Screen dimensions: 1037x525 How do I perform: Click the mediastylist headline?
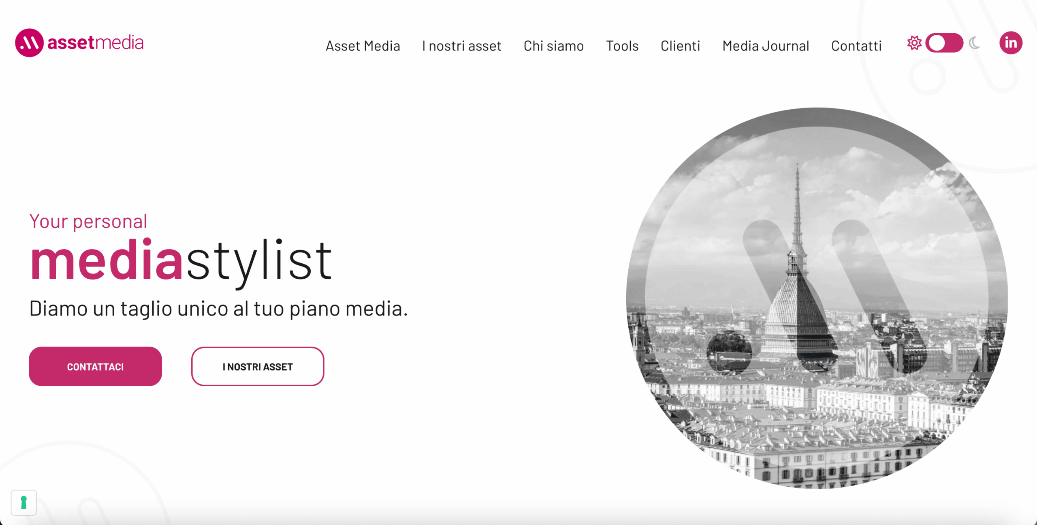(x=181, y=261)
